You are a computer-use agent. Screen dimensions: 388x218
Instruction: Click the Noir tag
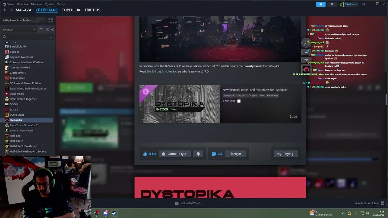coord(262,96)
